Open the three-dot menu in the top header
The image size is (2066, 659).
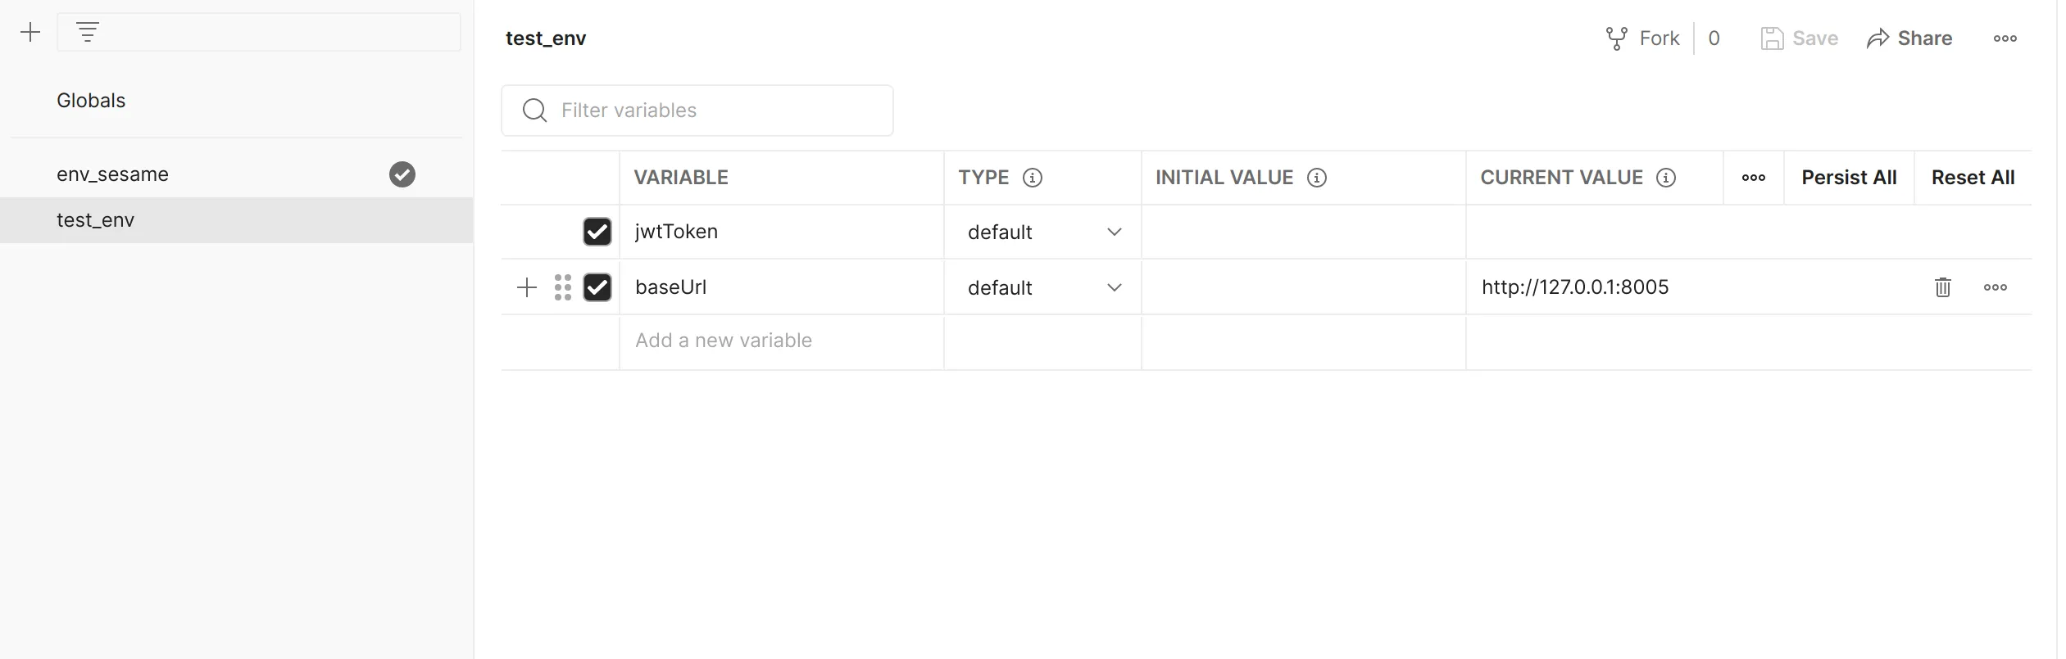click(x=2005, y=38)
